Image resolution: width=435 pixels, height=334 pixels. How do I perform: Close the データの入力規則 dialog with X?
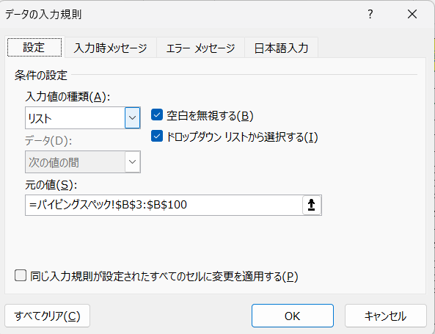coord(412,14)
